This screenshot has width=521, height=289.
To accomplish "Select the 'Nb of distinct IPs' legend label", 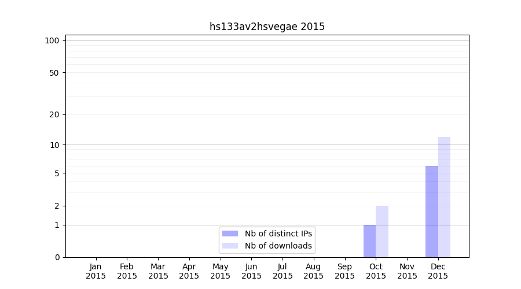I will 278,234.
